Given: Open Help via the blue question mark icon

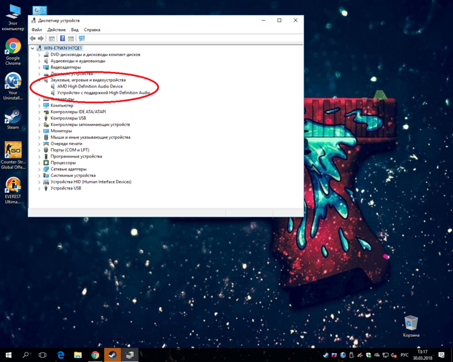Looking at the screenshot, I should [62, 38].
